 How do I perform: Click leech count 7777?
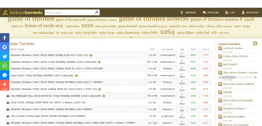(206, 55)
